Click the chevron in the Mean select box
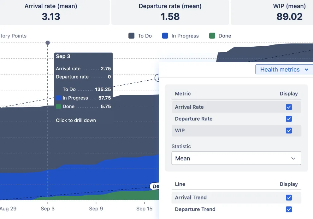 click(293, 158)
